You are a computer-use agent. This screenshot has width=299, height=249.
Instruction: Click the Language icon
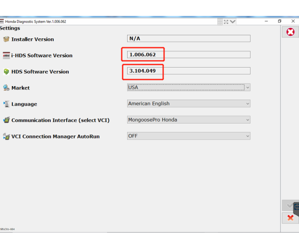[6, 104]
